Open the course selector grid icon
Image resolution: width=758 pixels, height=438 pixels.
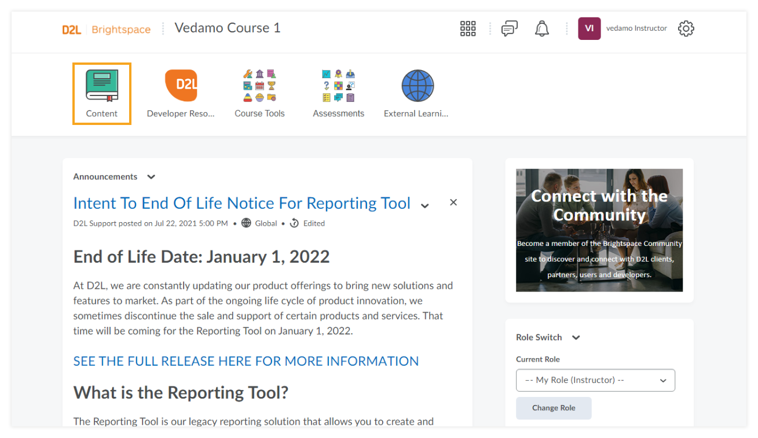click(x=468, y=28)
